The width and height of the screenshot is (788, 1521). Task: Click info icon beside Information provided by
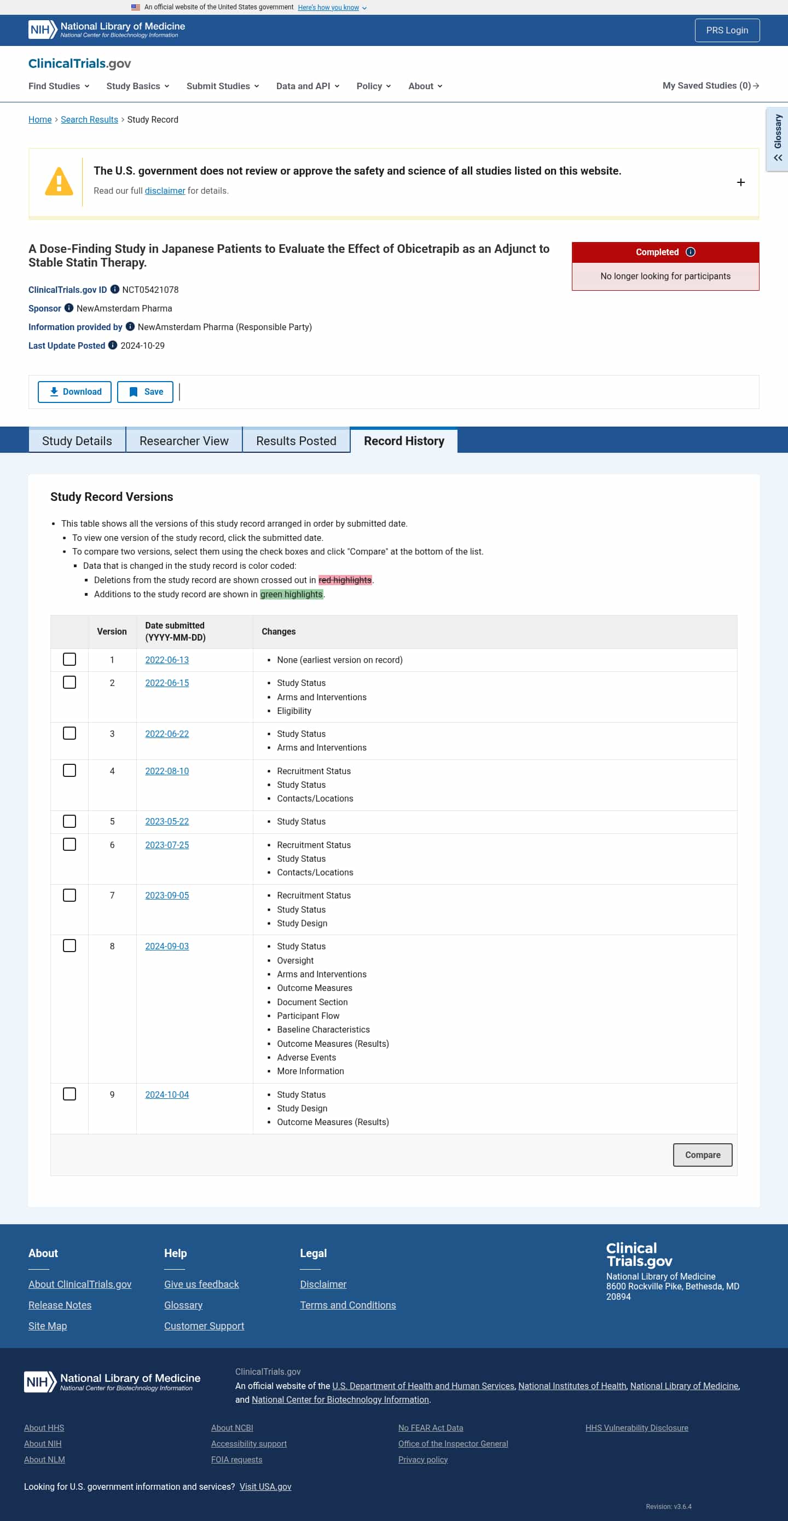tap(130, 326)
